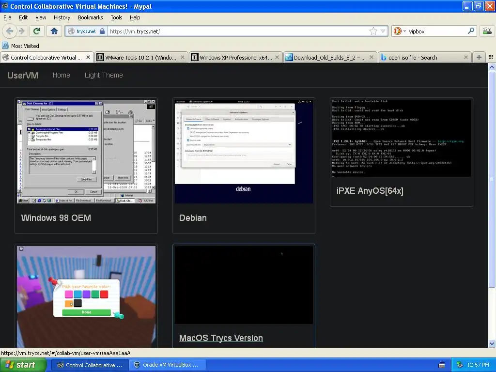
Task: Click the Forward arrow button
Action: coord(21,31)
